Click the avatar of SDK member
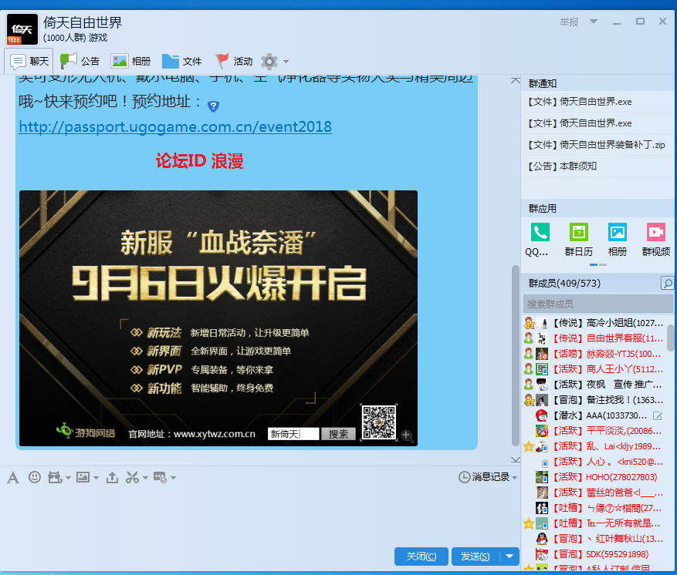The image size is (677, 575). (x=542, y=554)
